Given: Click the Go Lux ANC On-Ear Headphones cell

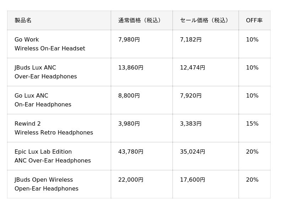Looking at the screenshot, I should [59, 100].
